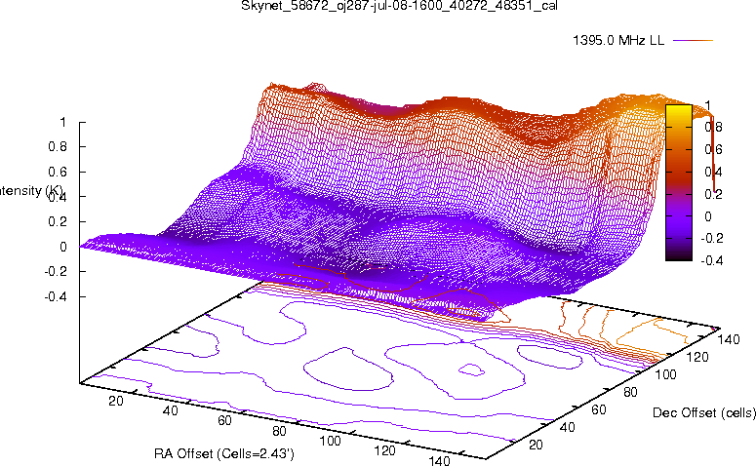The image size is (756, 466).
Task: Click the color bar value 0.6
Action: tap(713, 149)
